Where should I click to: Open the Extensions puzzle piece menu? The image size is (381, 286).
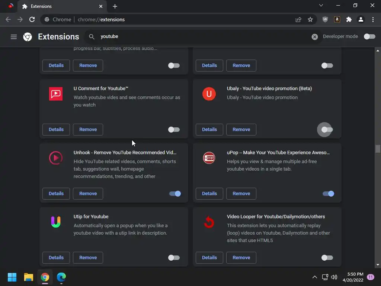(349, 19)
